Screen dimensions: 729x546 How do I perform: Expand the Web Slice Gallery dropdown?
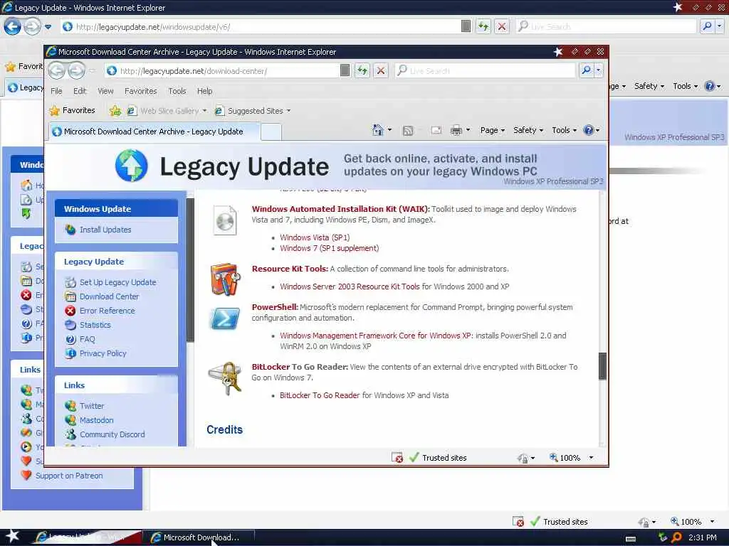204,111
